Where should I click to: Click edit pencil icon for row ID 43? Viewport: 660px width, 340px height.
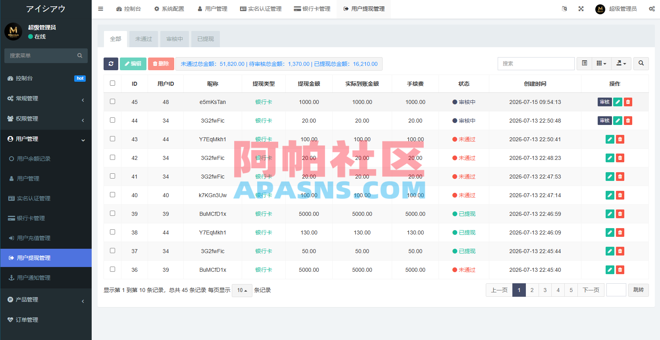pos(610,139)
